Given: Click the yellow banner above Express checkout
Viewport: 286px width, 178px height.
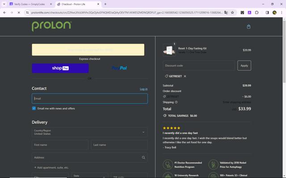Looking at the screenshot, I should click(x=88, y=49).
